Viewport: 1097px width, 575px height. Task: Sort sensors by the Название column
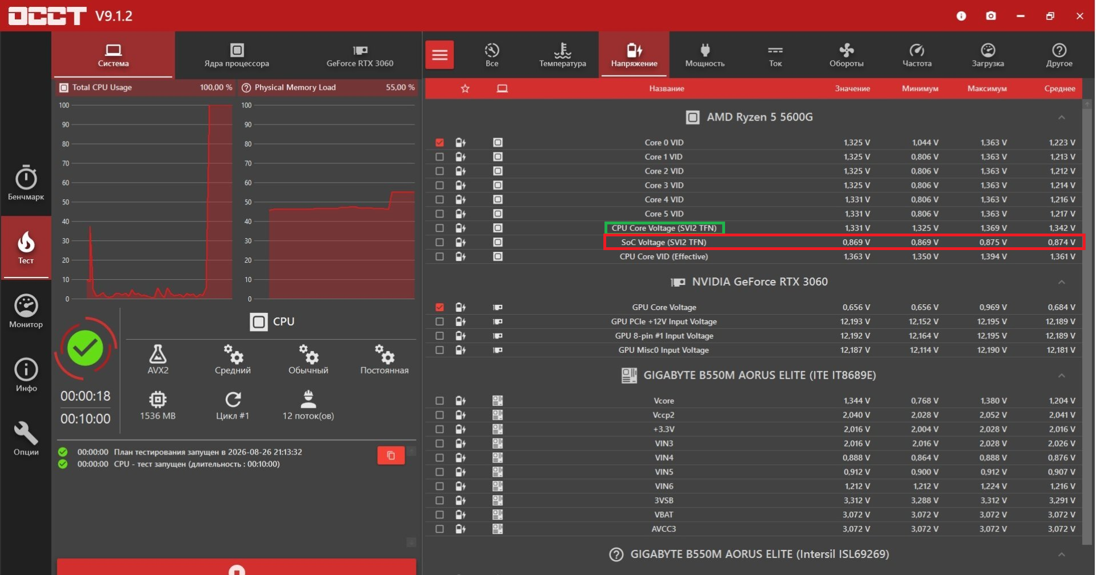click(667, 89)
